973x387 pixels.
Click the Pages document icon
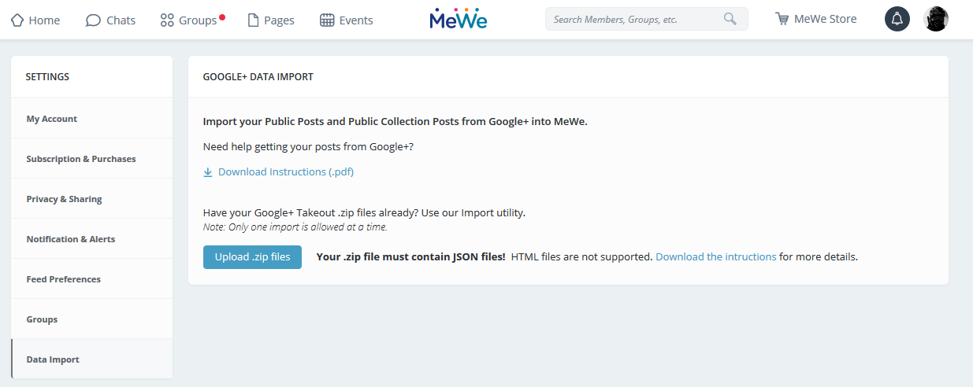253,20
